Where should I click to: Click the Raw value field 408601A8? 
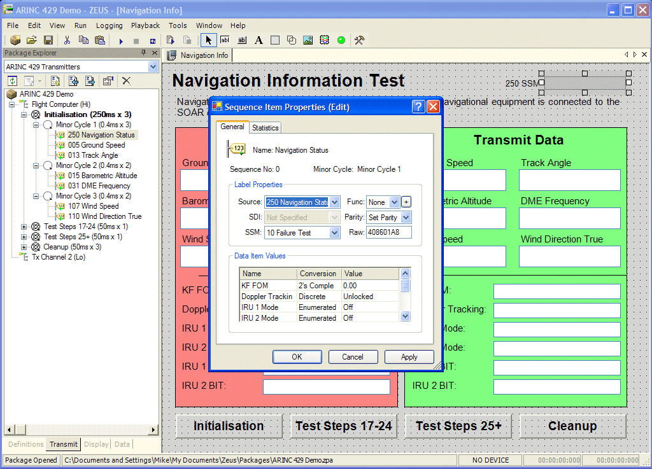[x=389, y=232]
